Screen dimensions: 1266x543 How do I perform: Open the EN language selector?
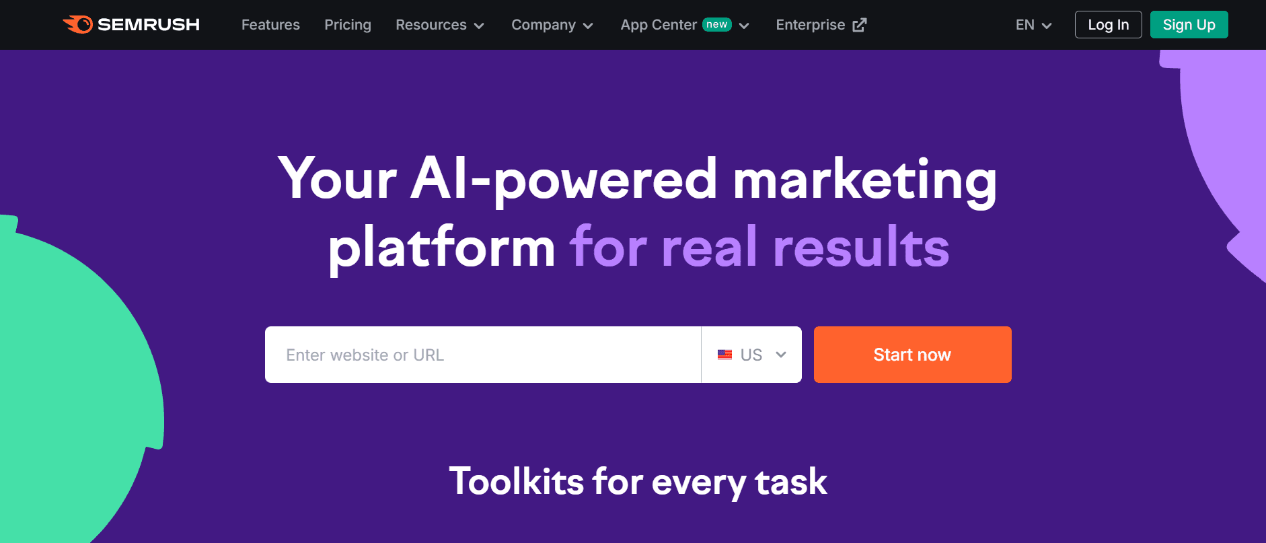click(1032, 25)
